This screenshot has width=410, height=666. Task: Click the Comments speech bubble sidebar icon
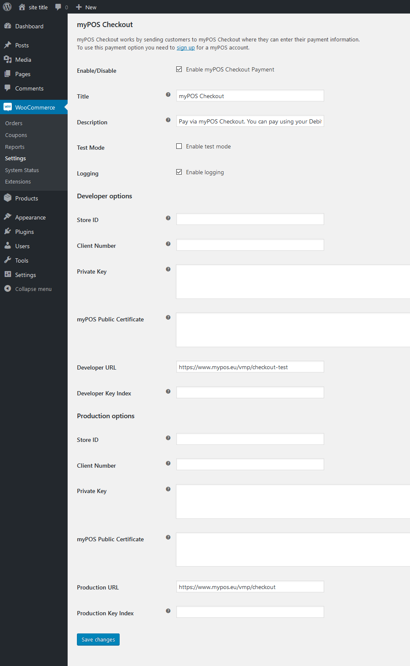click(8, 88)
